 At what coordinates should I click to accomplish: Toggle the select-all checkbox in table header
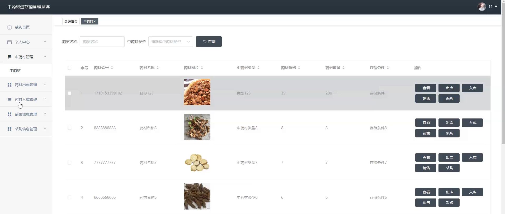click(69, 68)
